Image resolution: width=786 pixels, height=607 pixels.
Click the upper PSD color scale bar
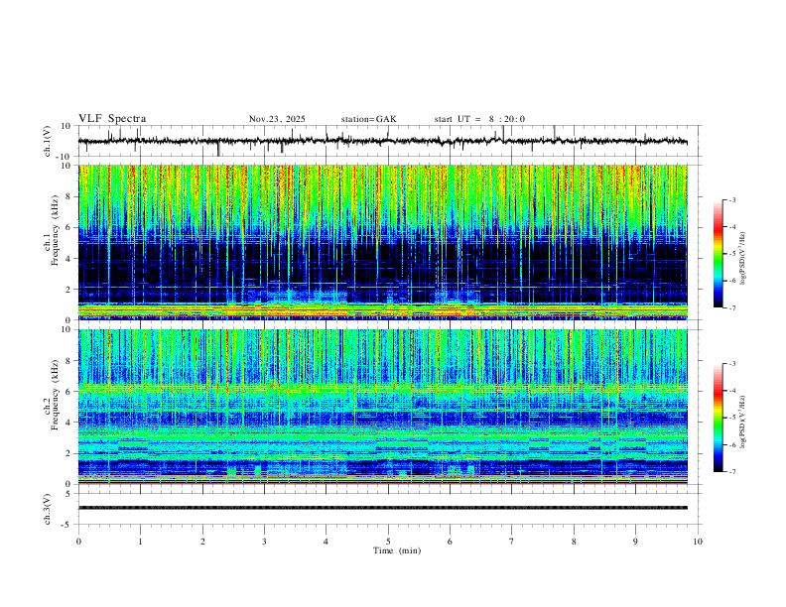pos(719,254)
